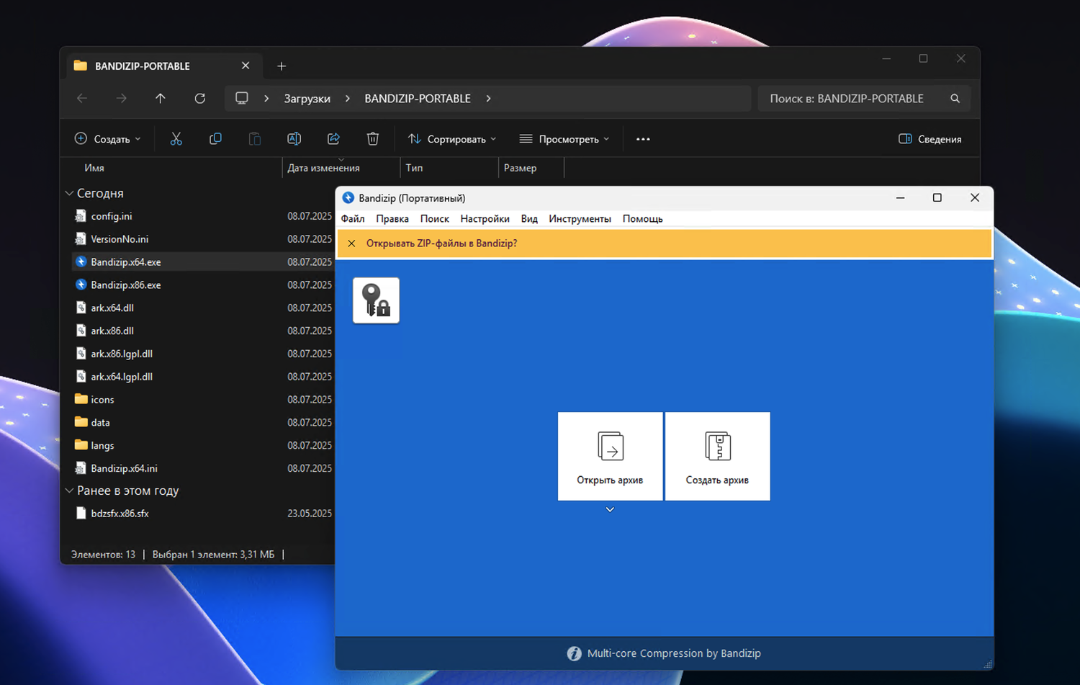Click the Открыть архив tile

click(x=610, y=456)
